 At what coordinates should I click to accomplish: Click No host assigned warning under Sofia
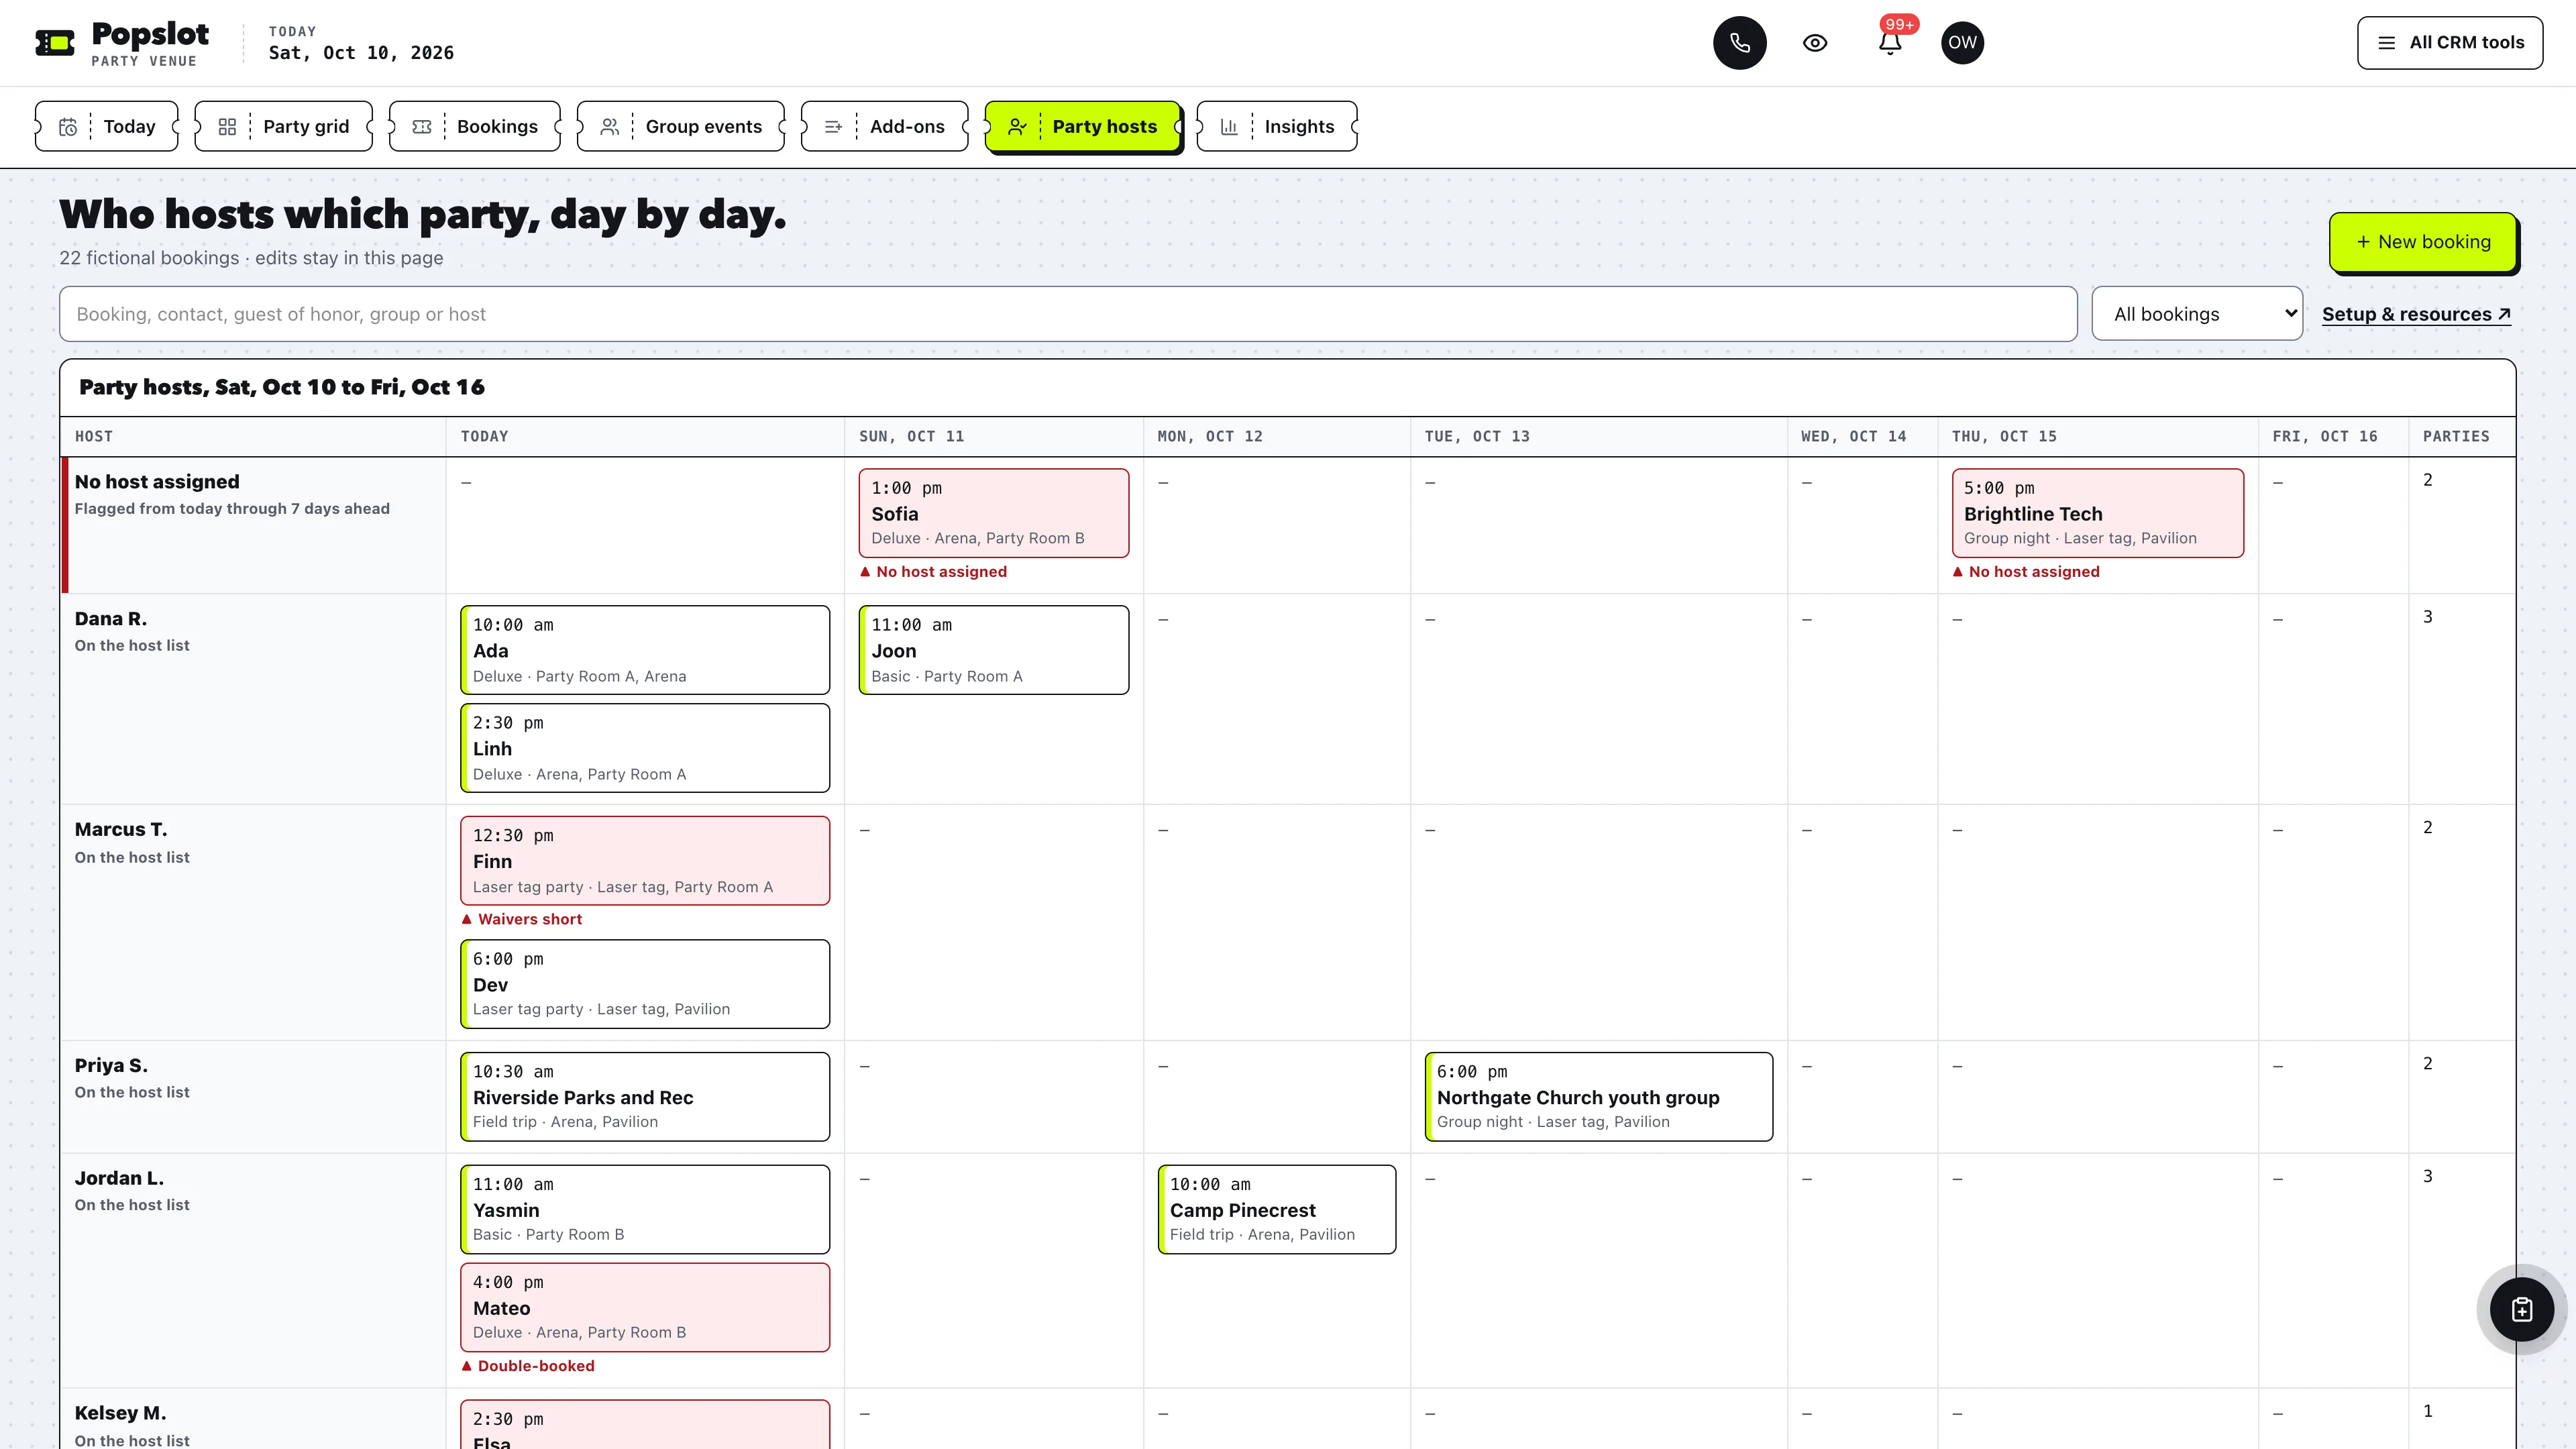933,572
